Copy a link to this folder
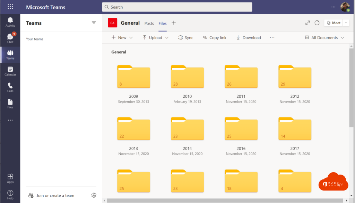355x203 pixels. point(214,37)
